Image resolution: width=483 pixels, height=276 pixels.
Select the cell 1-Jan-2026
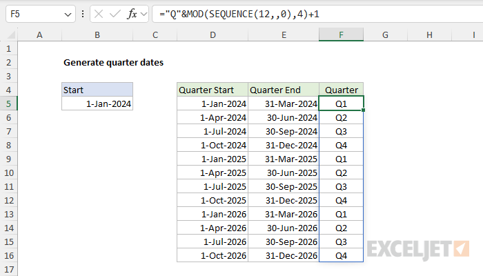213,214
